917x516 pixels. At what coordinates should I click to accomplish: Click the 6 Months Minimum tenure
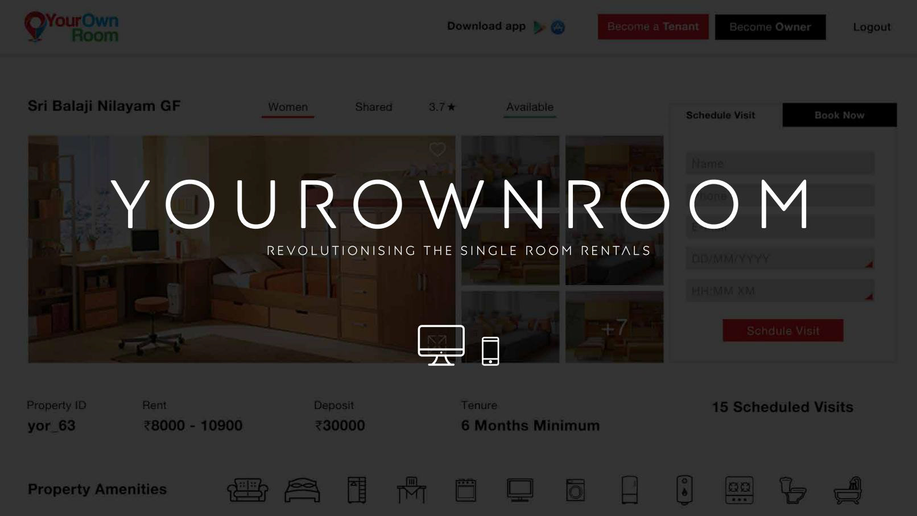(530, 426)
